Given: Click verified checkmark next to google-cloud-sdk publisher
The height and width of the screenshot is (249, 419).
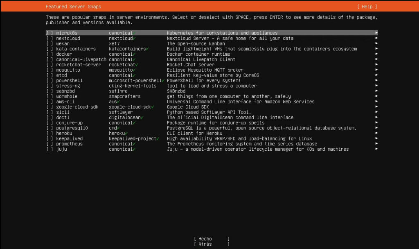Looking at the screenshot, I should click(x=152, y=107).
